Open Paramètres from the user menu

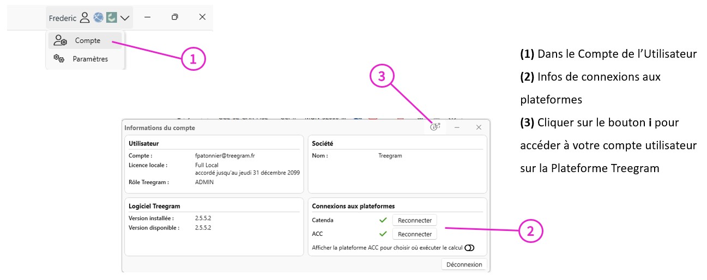[90, 59]
